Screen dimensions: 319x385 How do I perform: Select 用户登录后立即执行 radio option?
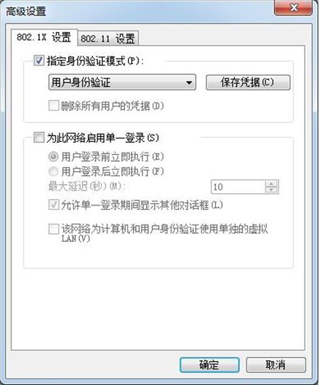[53, 171]
